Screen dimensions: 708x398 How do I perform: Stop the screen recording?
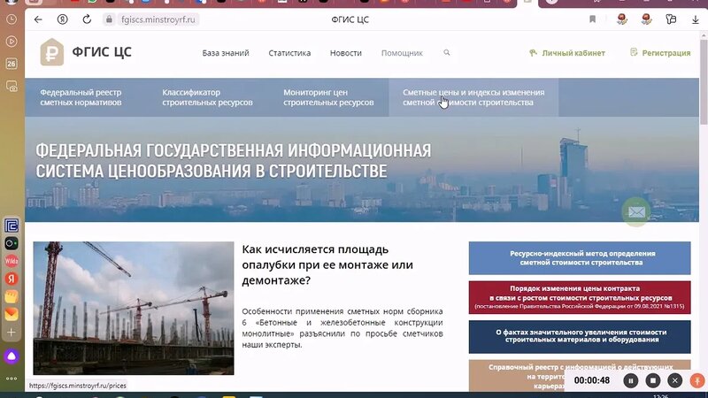pyautogui.click(x=653, y=381)
